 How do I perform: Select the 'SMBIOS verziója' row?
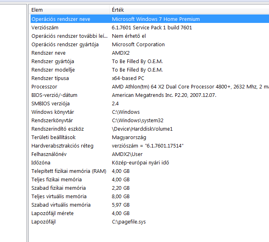(150, 103)
